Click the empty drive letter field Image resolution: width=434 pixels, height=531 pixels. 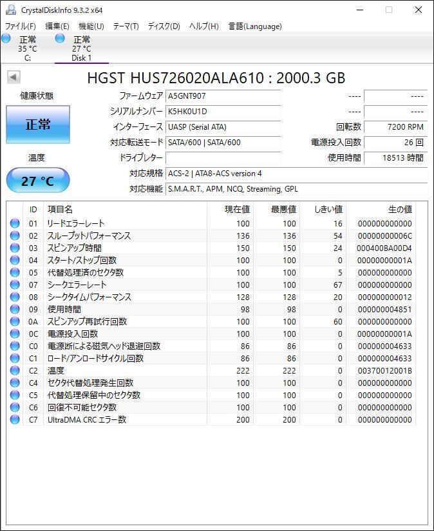point(223,158)
